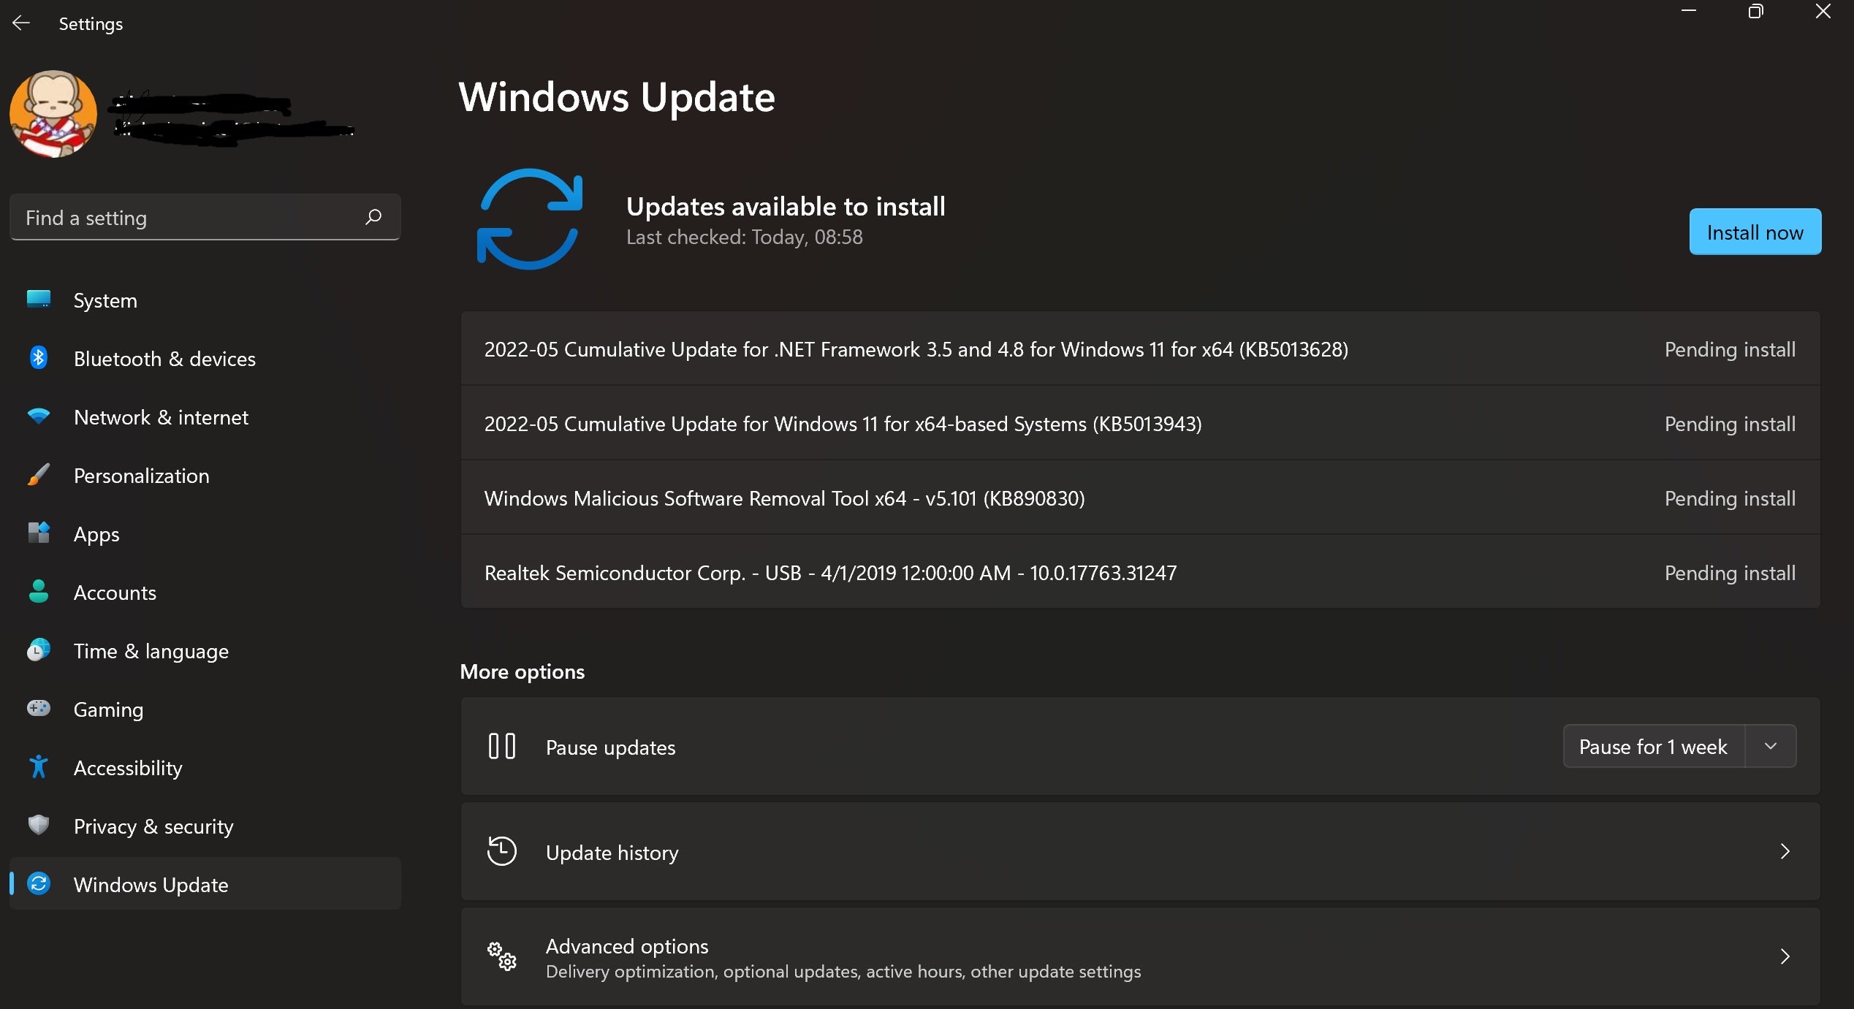The height and width of the screenshot is (1009, 1854).
Task: Click the Network wifi icon
Action: 39,416
